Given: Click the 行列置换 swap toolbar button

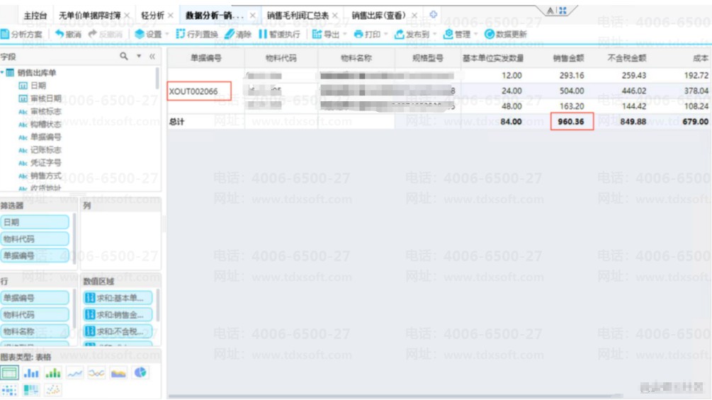Looking at the screenshot, I should coord(197,34).
